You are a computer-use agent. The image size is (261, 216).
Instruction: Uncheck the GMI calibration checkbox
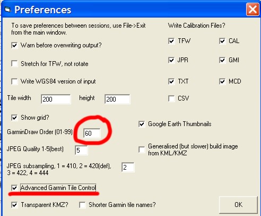(x=222, y=60)
